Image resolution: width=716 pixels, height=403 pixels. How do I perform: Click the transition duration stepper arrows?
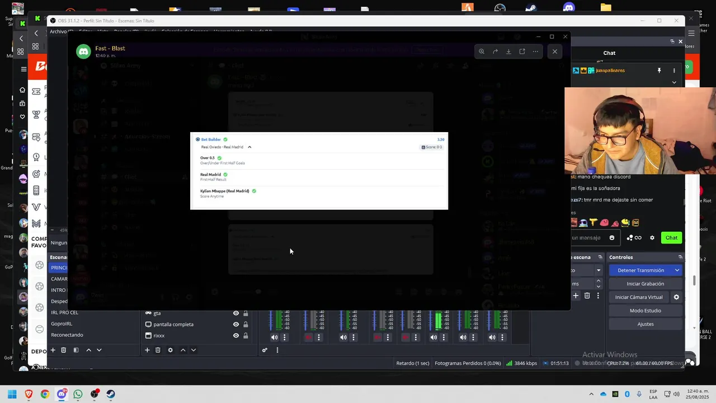pyautogui.click(x=599, y=284)
